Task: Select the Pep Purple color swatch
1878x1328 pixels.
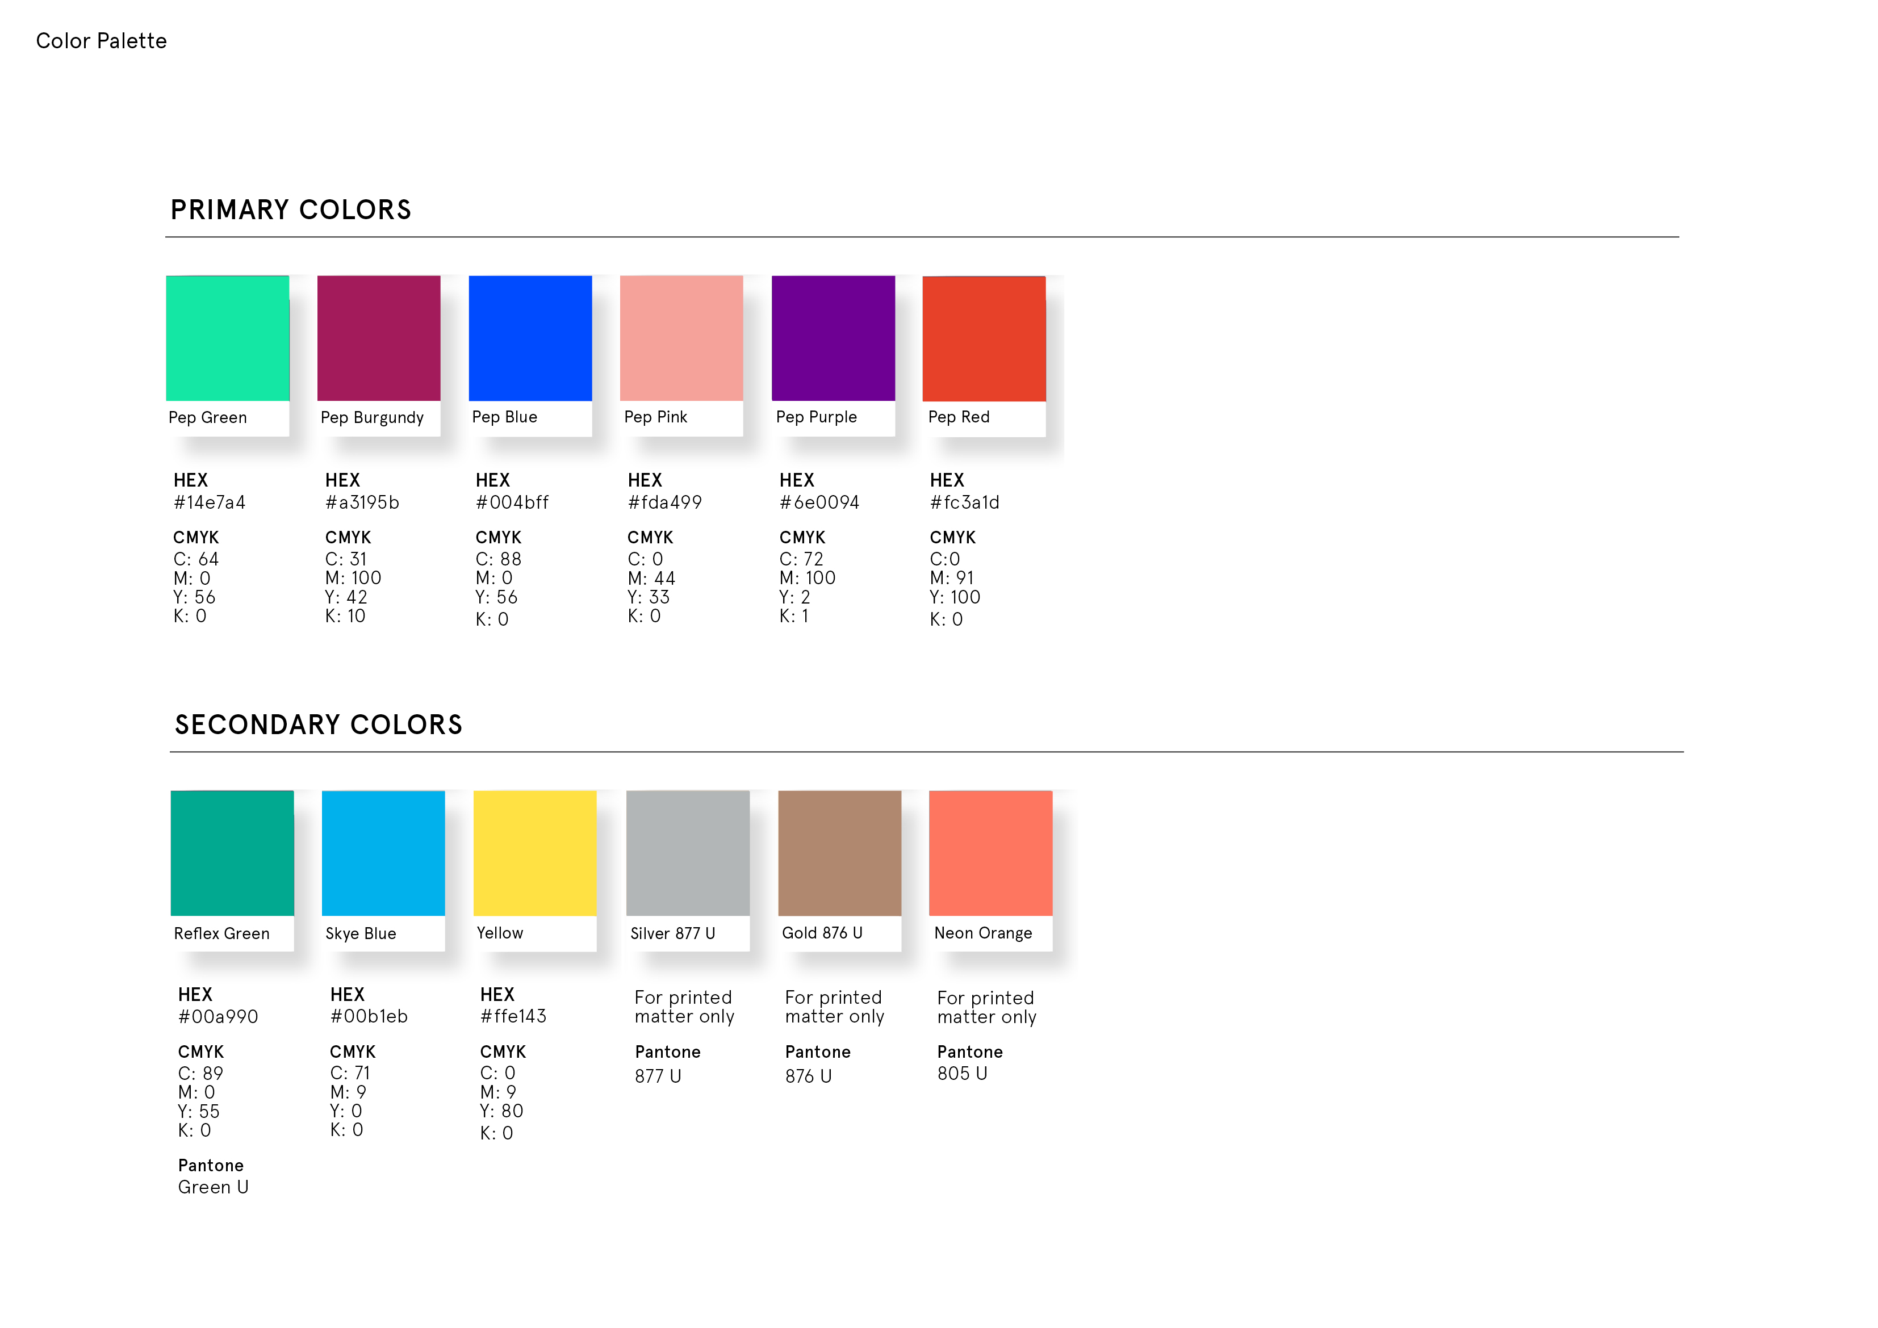Action: coord(833,338)
